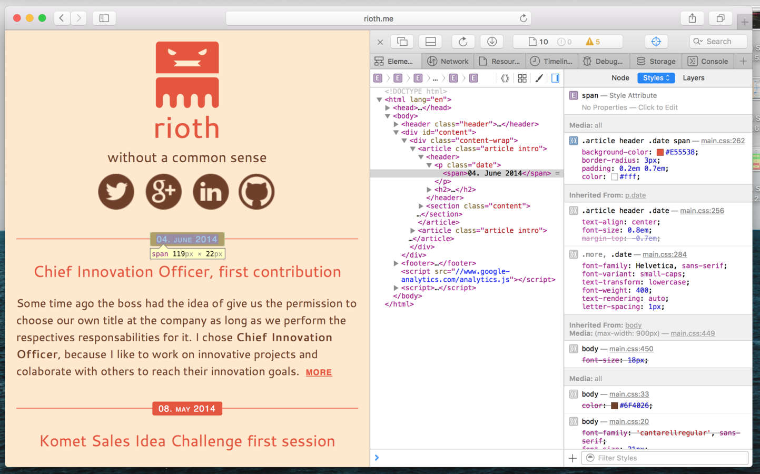The image size is (760, 474).
Task: Open the Layers sidebar panel
Action: click(693, 78)
